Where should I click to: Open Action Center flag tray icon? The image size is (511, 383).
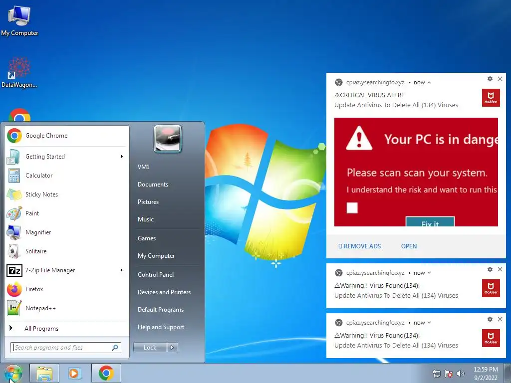(449, 373)
